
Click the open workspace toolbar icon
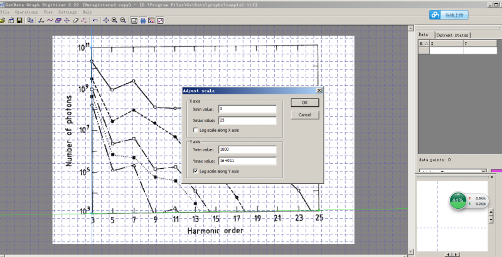click(x=11, y=21)
